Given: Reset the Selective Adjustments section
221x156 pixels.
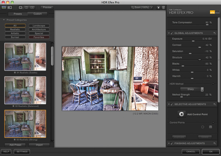Looking at the screenshot, I should [x=215, y=104].
